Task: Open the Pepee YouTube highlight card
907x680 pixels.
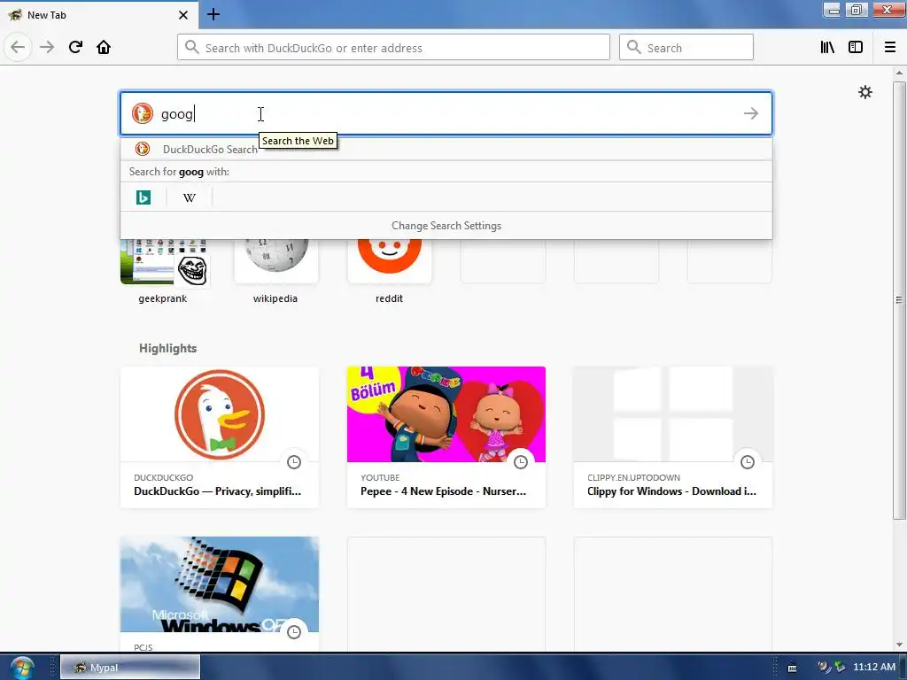Action: click(446, 437)
